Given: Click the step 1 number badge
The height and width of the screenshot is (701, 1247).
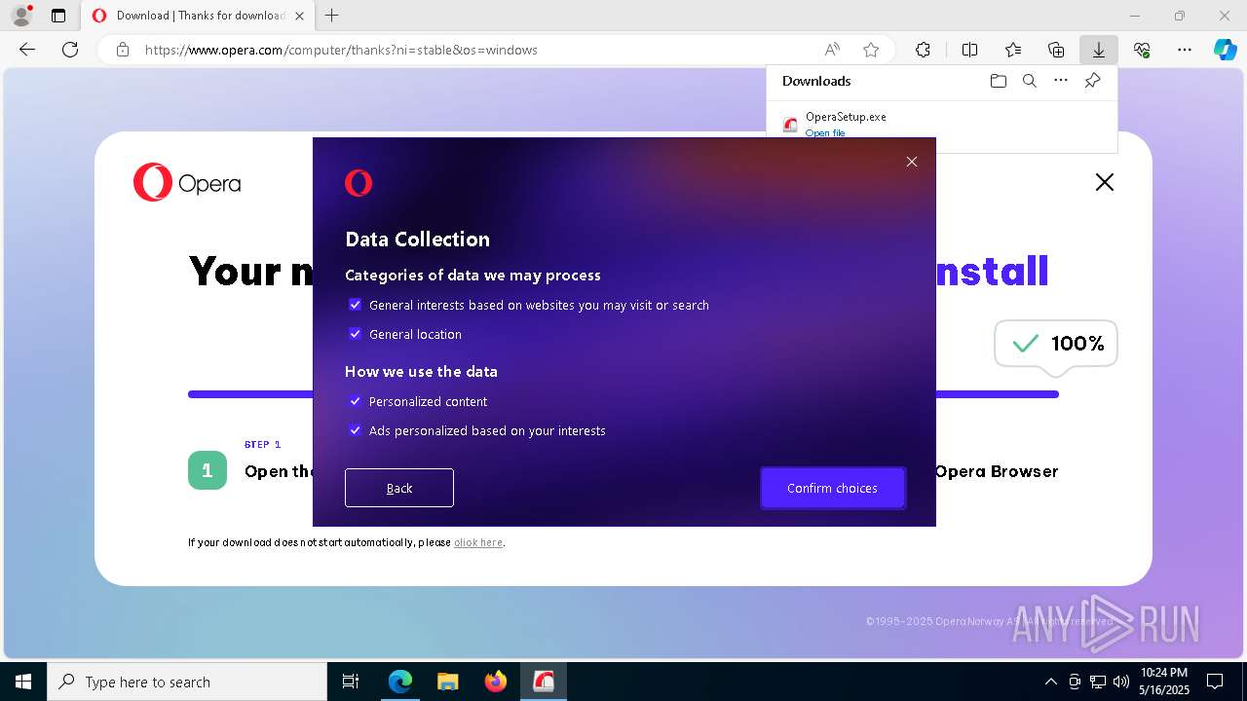Looking at the screenshot, I should click(x=208, y=470).
